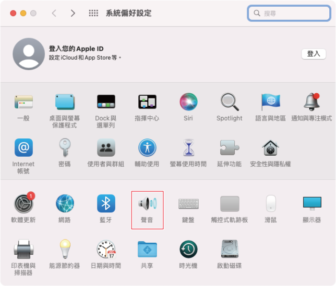Viewport: 336px width, 286px height.
Task: Open 語言與地區 preferences
Action: (x=270, y=102)
